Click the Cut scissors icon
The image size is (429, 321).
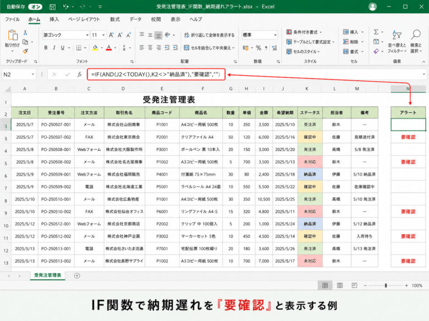pos(25,33)
